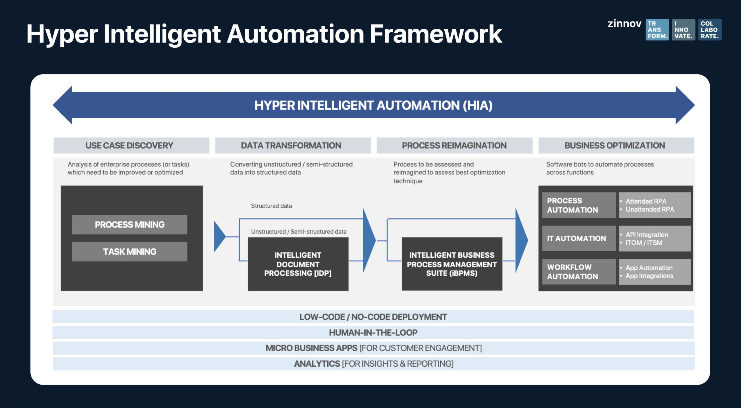The height and width of the screenshot is (408, 741).
Task: Click the "Process to be assessed" description
Action: (x=449, y=173)
